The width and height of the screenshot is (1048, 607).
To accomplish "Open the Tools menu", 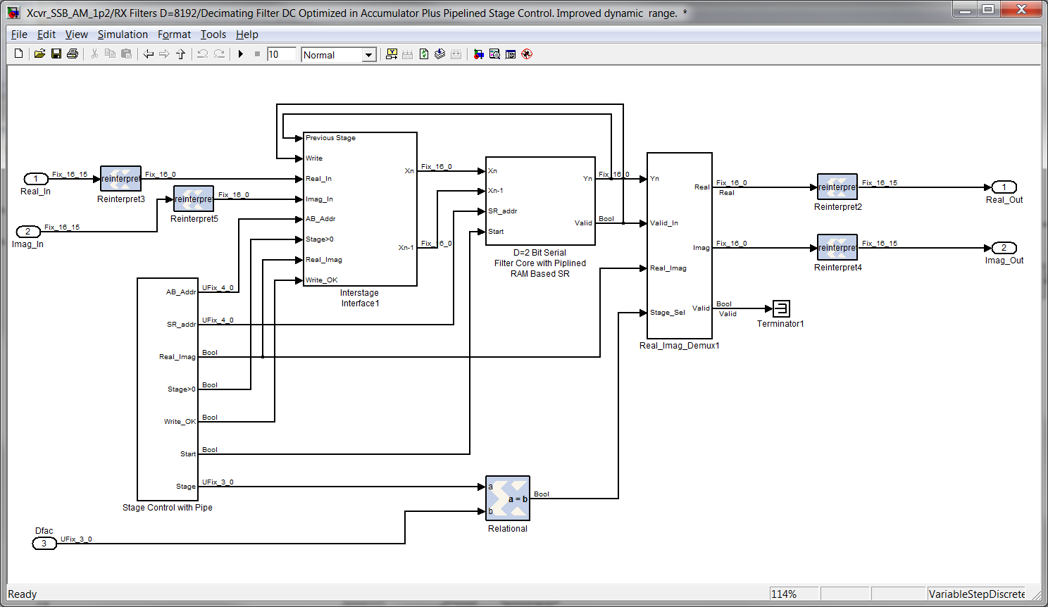I will [x=213, y=35].
